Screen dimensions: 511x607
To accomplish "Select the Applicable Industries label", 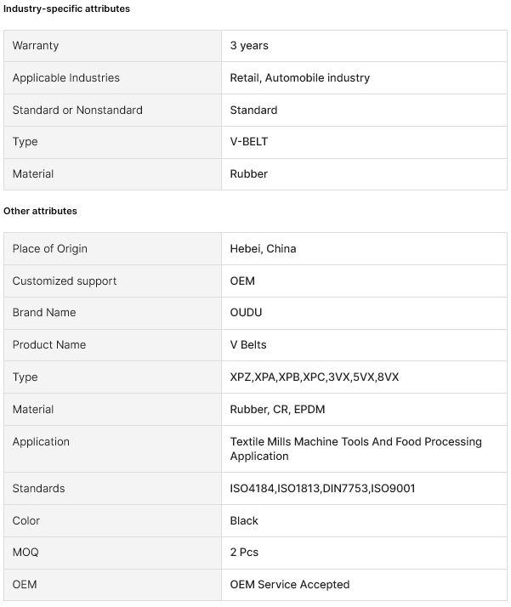I will (66, 78).
